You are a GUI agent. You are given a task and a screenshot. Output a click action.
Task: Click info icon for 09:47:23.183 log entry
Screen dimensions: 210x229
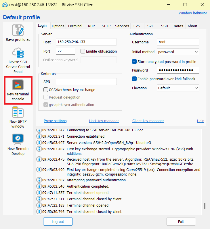pos(39,205)
